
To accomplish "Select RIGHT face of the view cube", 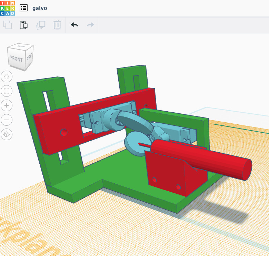I will click(29, 57).
